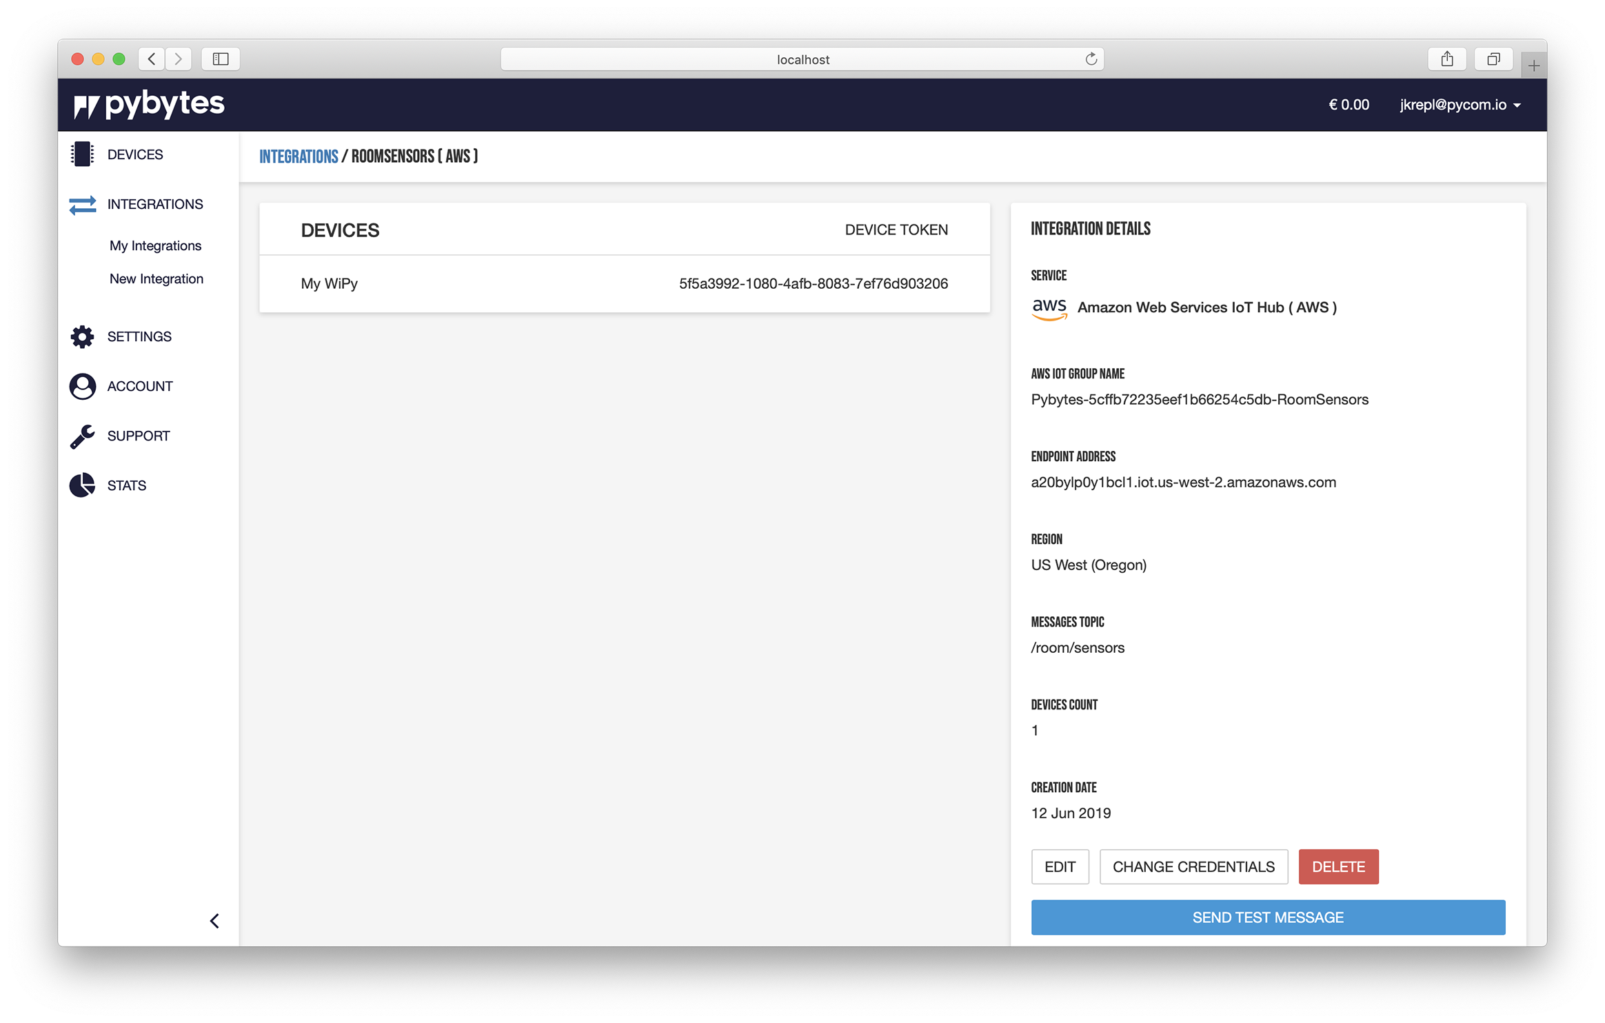
Task: Click the EDIT button for integration
Action: pyautogui.click(x=1060, y=867)
